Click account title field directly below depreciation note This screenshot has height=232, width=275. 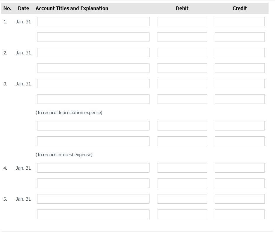[93, 126]
